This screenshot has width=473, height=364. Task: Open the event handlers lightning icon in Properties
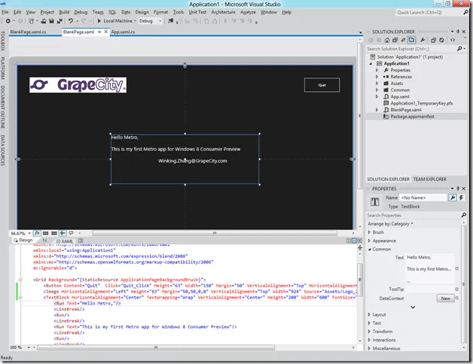pos(462,197)
